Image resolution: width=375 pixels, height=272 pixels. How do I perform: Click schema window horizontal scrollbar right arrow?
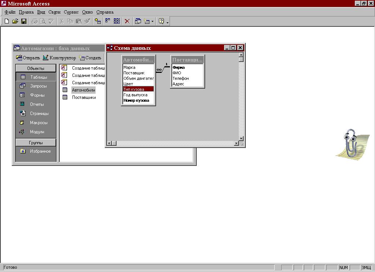click(x=236, y=143)
